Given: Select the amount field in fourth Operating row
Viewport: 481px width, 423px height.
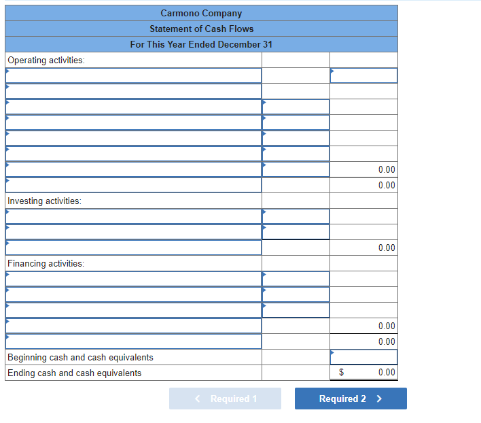Looking at the screenshot, I should click(x=296, y=122).
